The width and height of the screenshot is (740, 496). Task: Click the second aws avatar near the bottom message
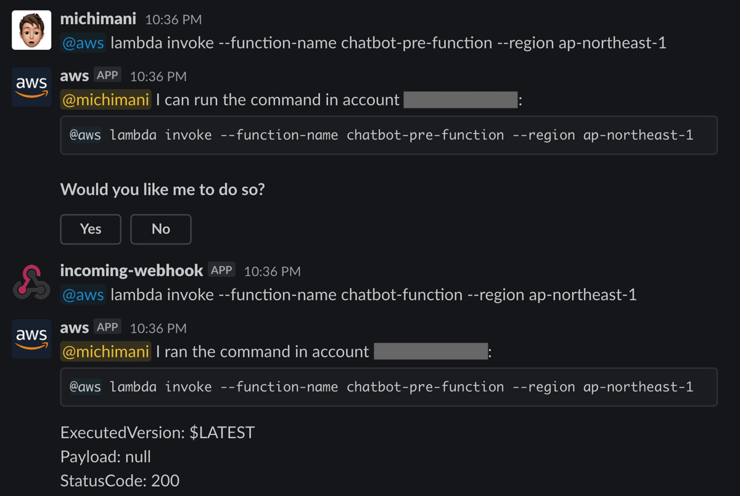(x=31, y=339)
